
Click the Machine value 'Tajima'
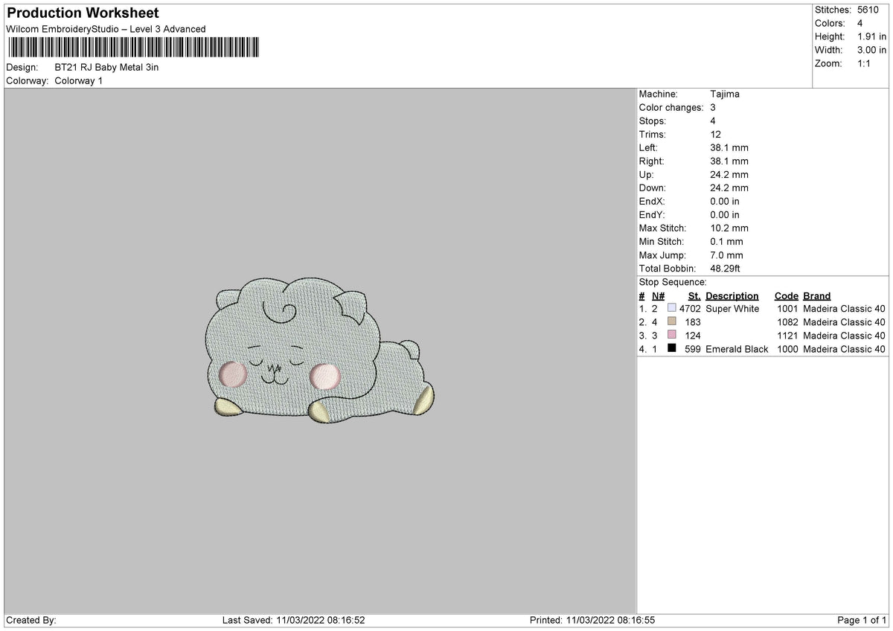click(725, 94)
